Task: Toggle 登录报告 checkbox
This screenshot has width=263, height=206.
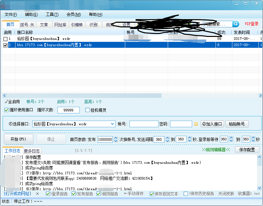Action: tap(48, 194)
